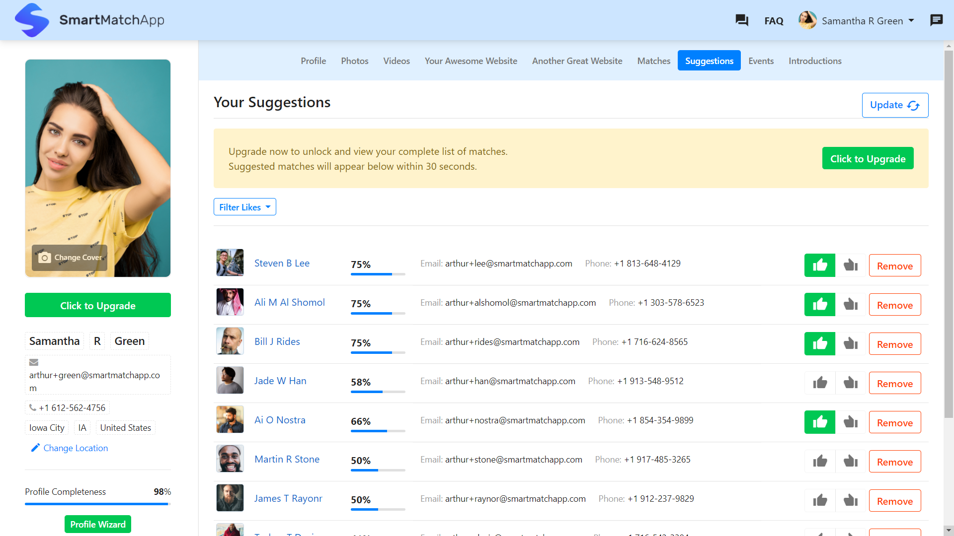Image resolution: width=954 pixels, height=536 pixels.
Task: Click the Profile Completeness progress bar
Action: point(97,504)
